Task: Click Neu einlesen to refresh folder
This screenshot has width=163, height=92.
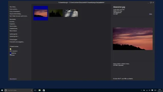Action: tap(13, 31)
